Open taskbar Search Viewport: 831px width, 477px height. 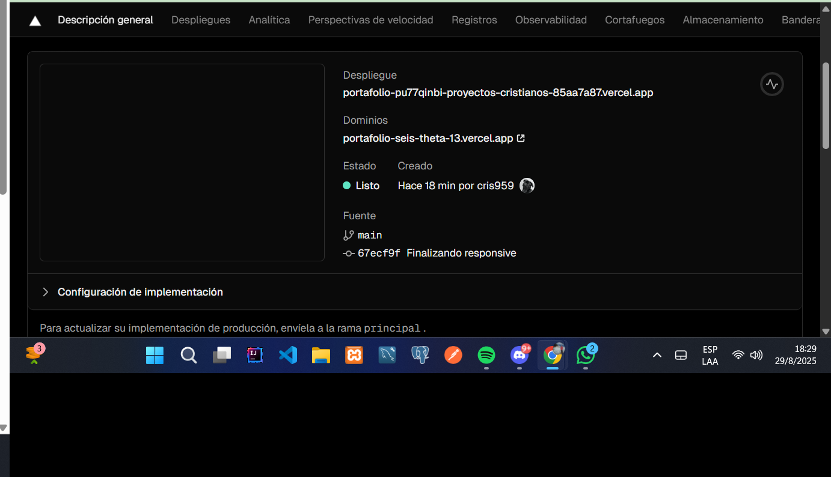(x=189, y=356)
